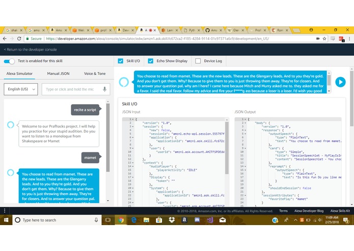354x251 pixels.
Task: Collapse JSON Input line 20 System fold
Action: [133, 188]
